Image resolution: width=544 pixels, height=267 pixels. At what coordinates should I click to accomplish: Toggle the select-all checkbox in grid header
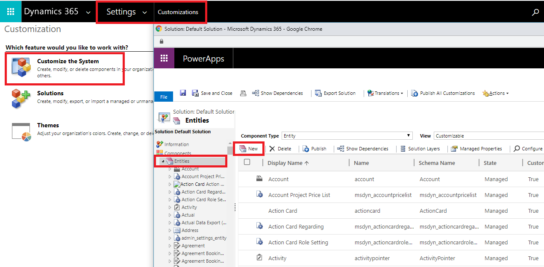(x=247, y=162)
